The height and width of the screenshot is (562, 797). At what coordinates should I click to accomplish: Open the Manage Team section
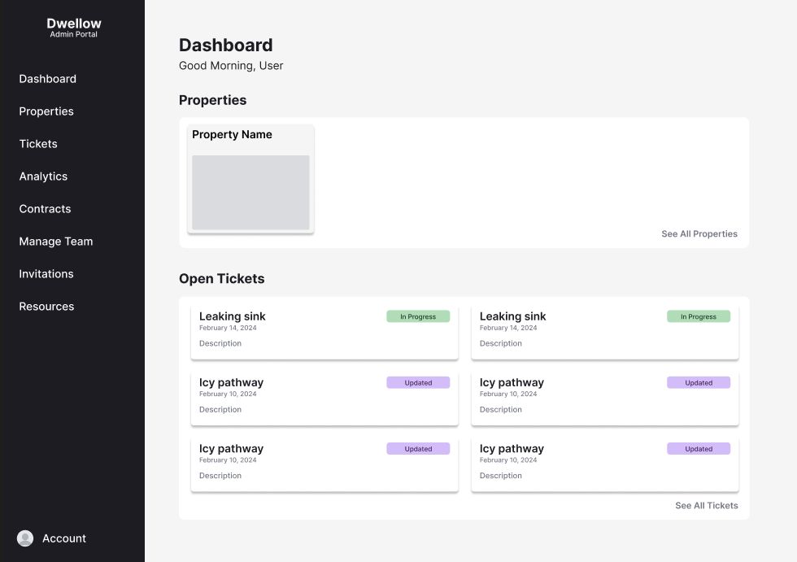pyautogui.click(x=56, y=242)
